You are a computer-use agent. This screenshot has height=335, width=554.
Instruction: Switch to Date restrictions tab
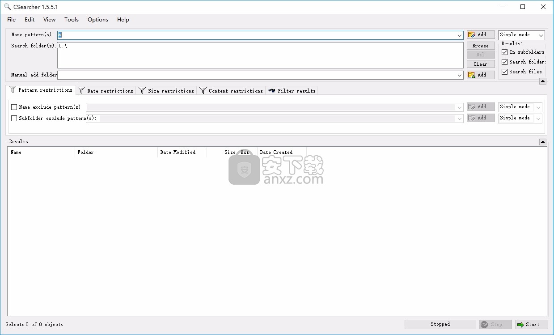[106, 90]
